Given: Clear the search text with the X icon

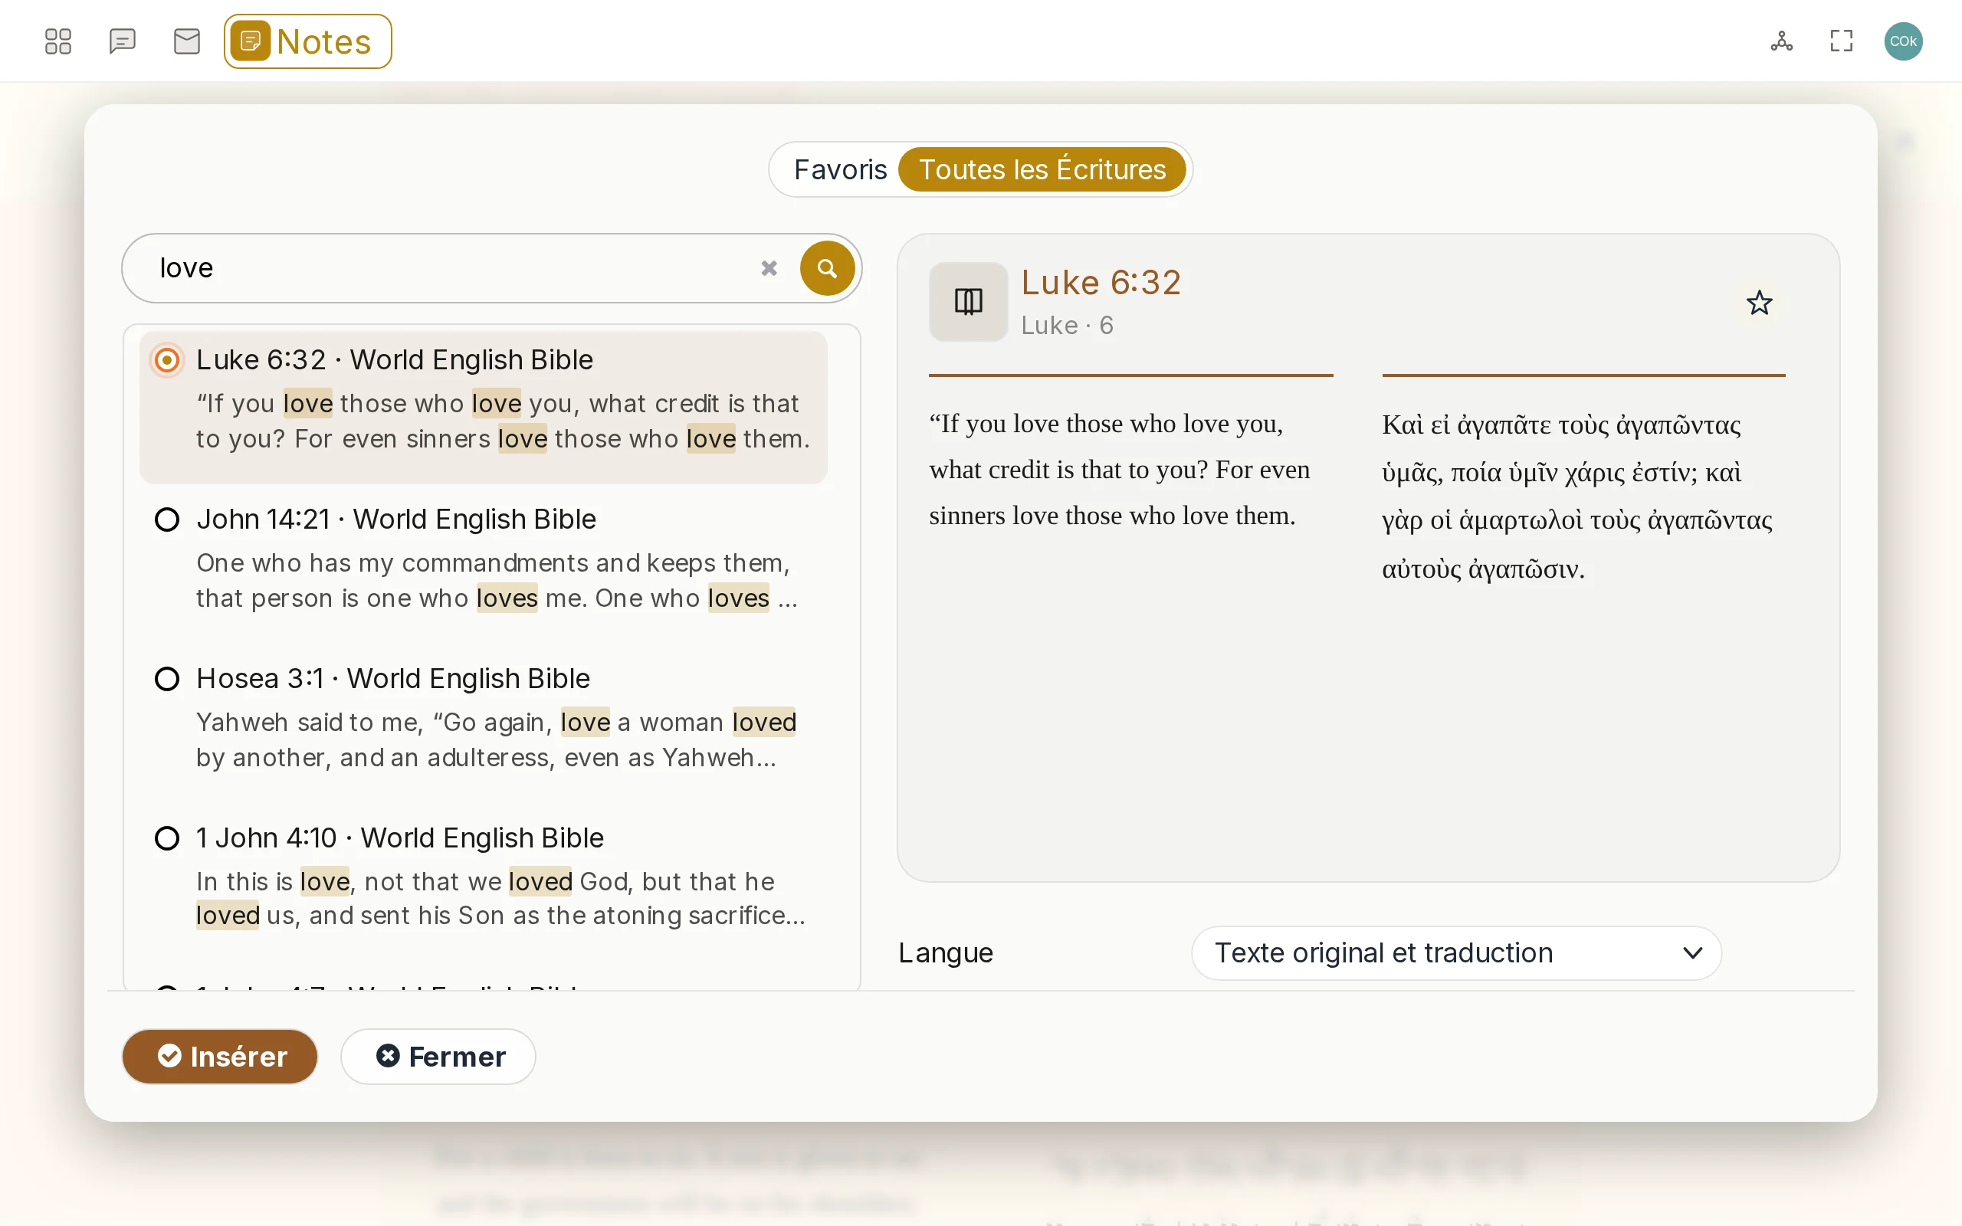Looking at the screenshot, I should tap(769, 268).
